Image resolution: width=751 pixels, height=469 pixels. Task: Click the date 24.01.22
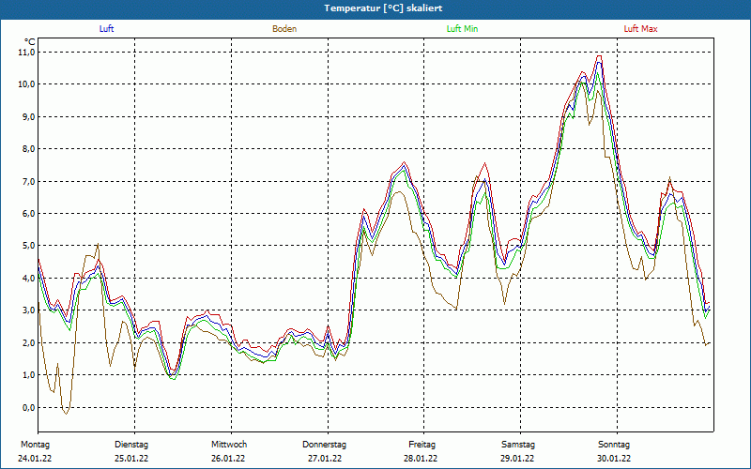pos(35,459)
